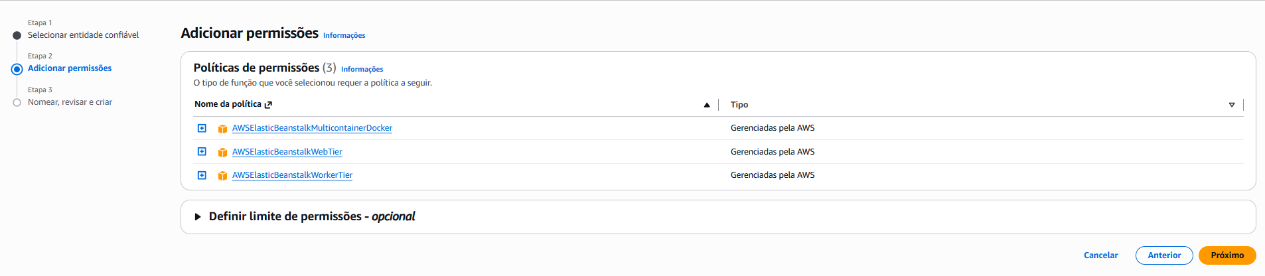
Task: Click the Etapa 1 step indicator circle
Action: coord(17,35)
